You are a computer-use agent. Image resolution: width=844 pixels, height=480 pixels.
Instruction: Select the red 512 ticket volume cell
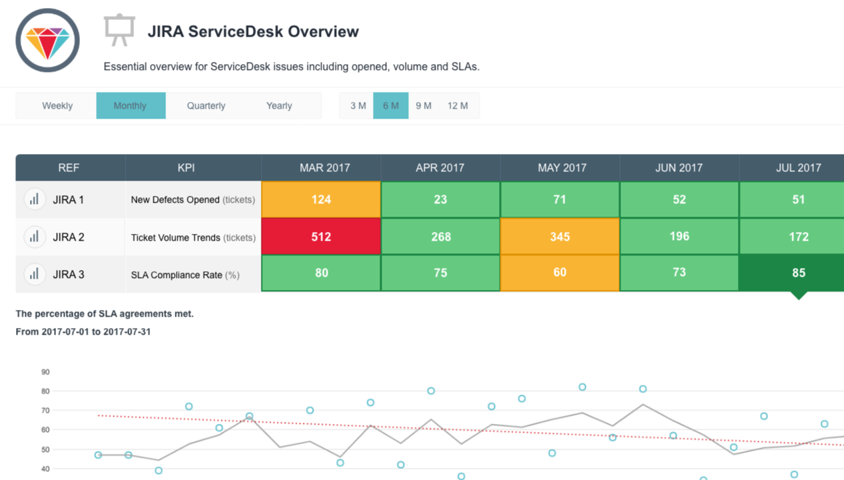(x=321, y=236)
